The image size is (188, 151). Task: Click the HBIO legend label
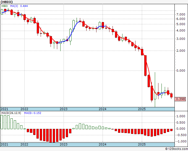4,6
